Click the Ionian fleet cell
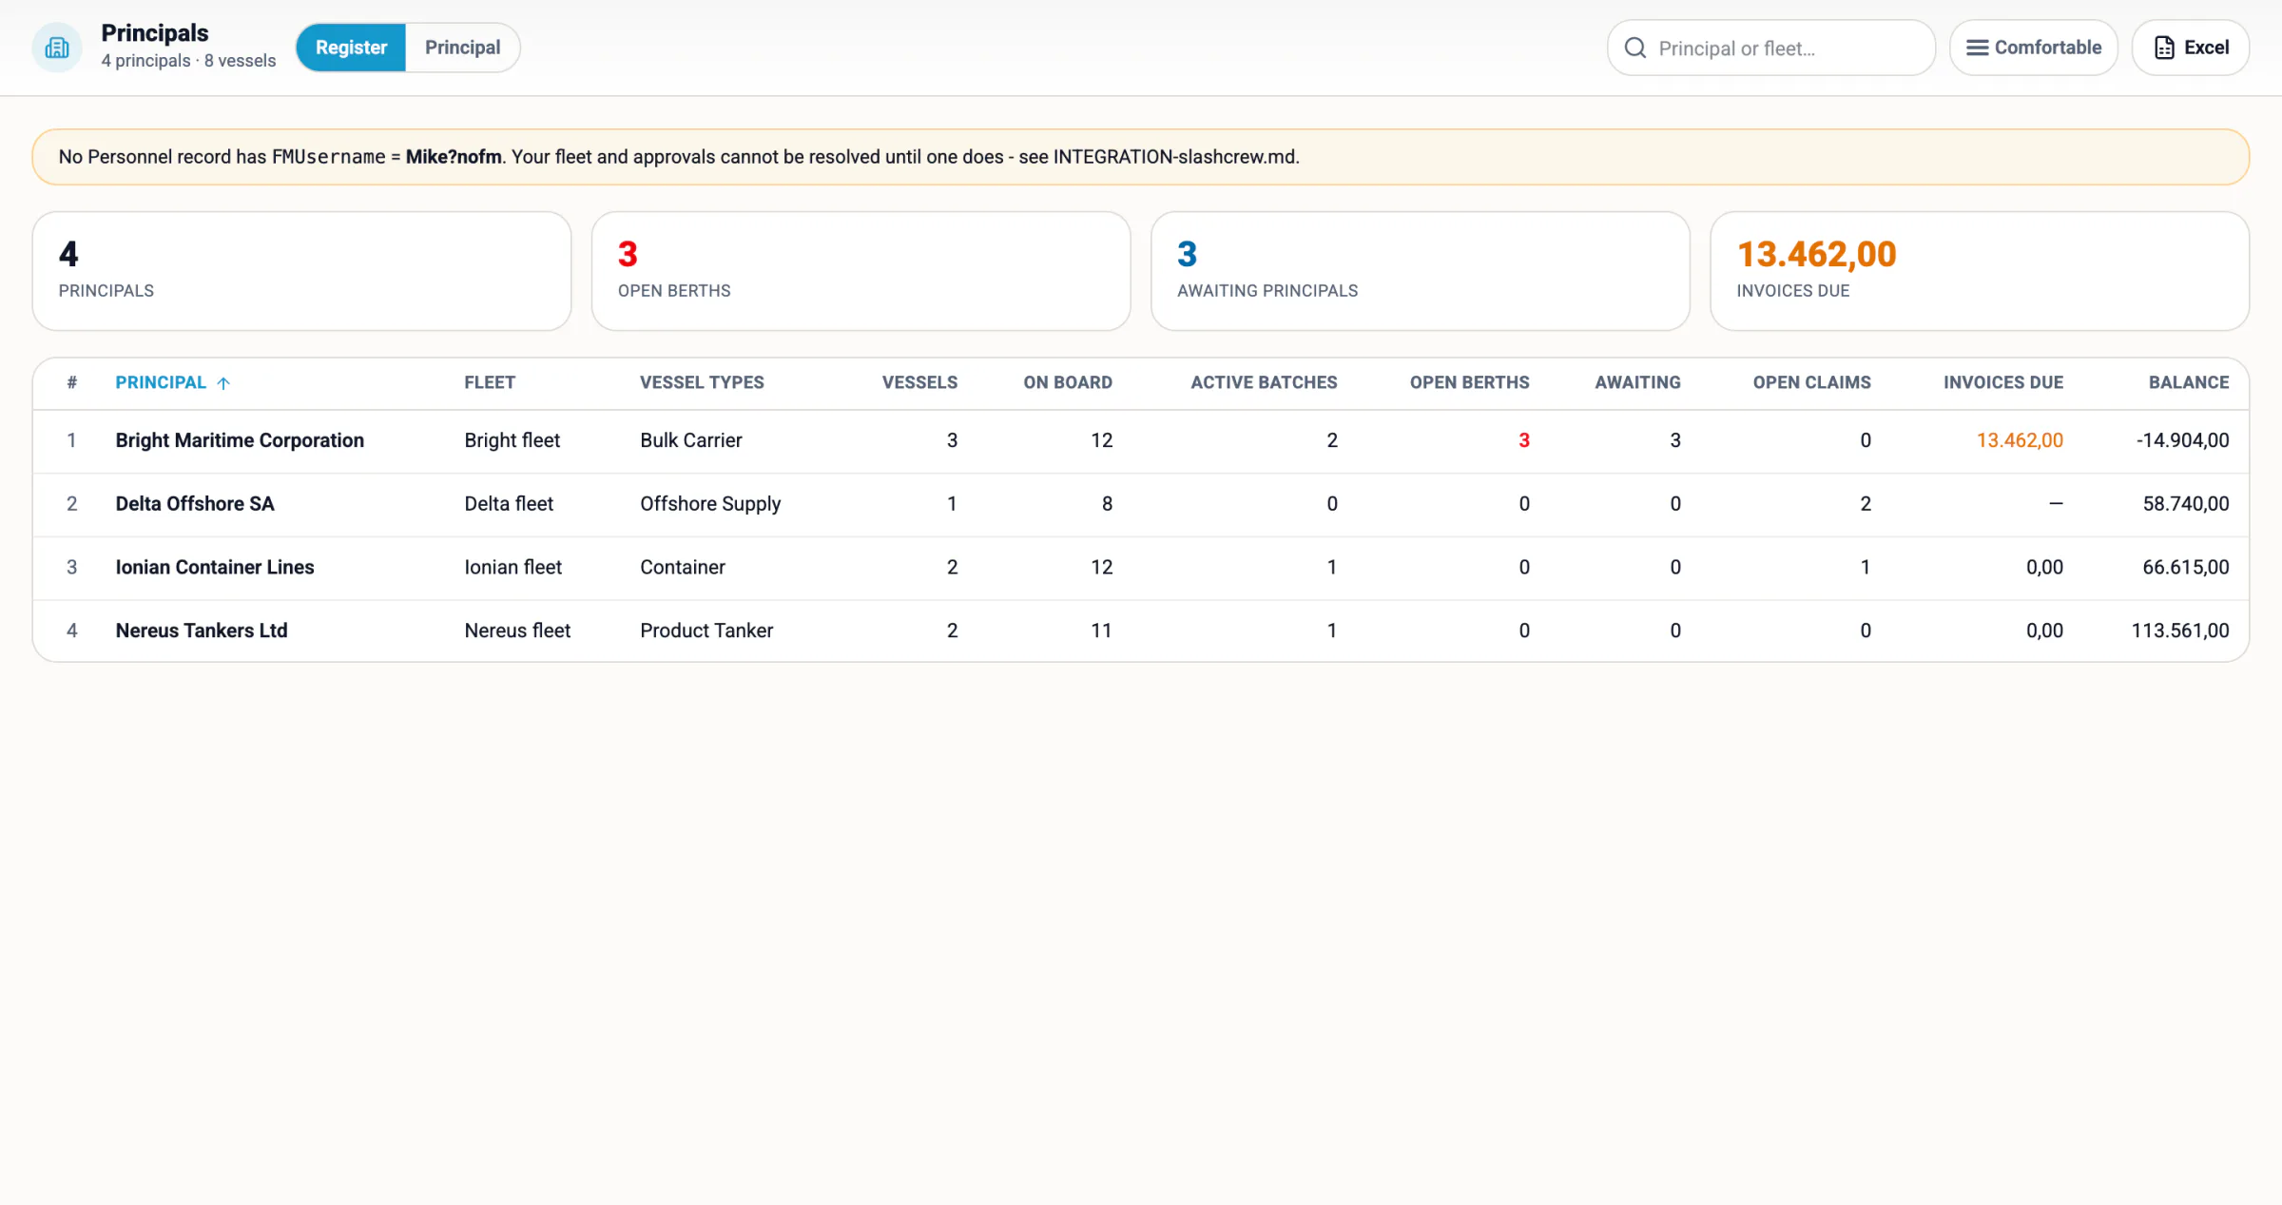Viewport: 2282px width, 1205px height. coord(512,568)
